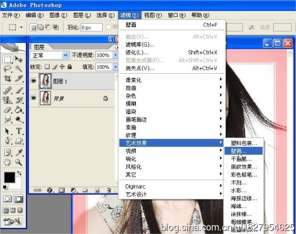This screenshot has width=296, height=234.
Task: Select the Custom Shape tool
Action: pos(19,141)
